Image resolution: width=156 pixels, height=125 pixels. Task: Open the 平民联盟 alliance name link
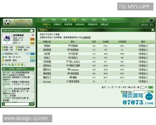[x=47, y=61]
